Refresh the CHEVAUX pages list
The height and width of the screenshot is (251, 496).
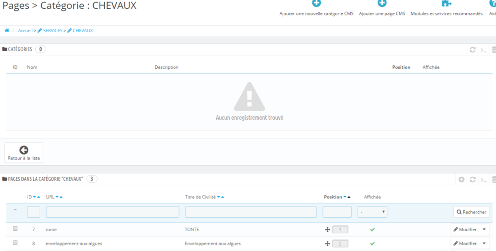coord(473,179)
